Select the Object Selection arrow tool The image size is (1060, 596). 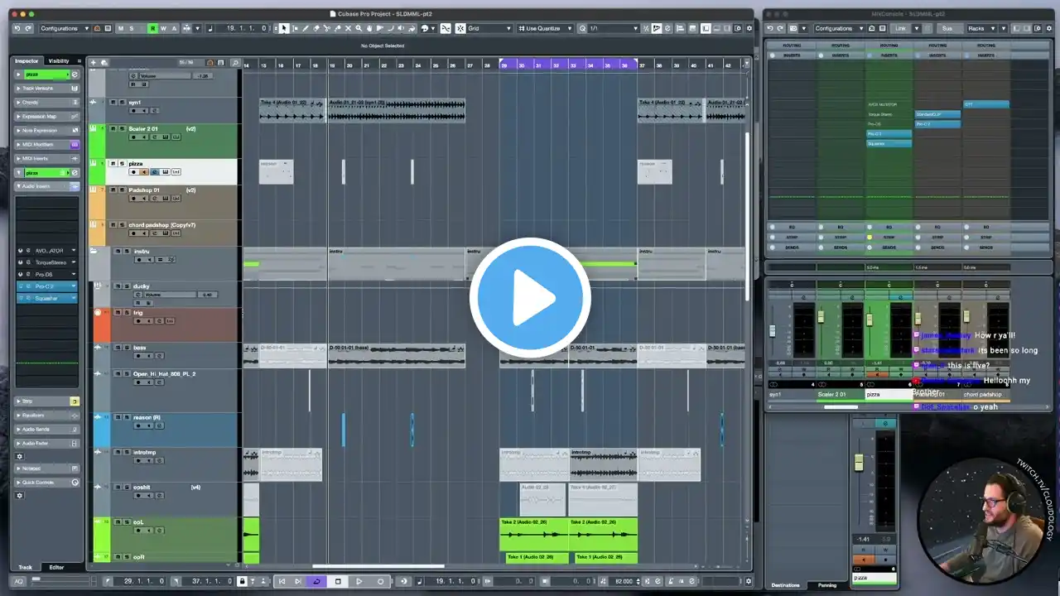coord(283,28)
